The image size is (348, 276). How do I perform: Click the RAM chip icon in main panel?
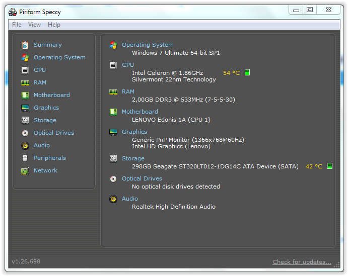coord(113,91)
